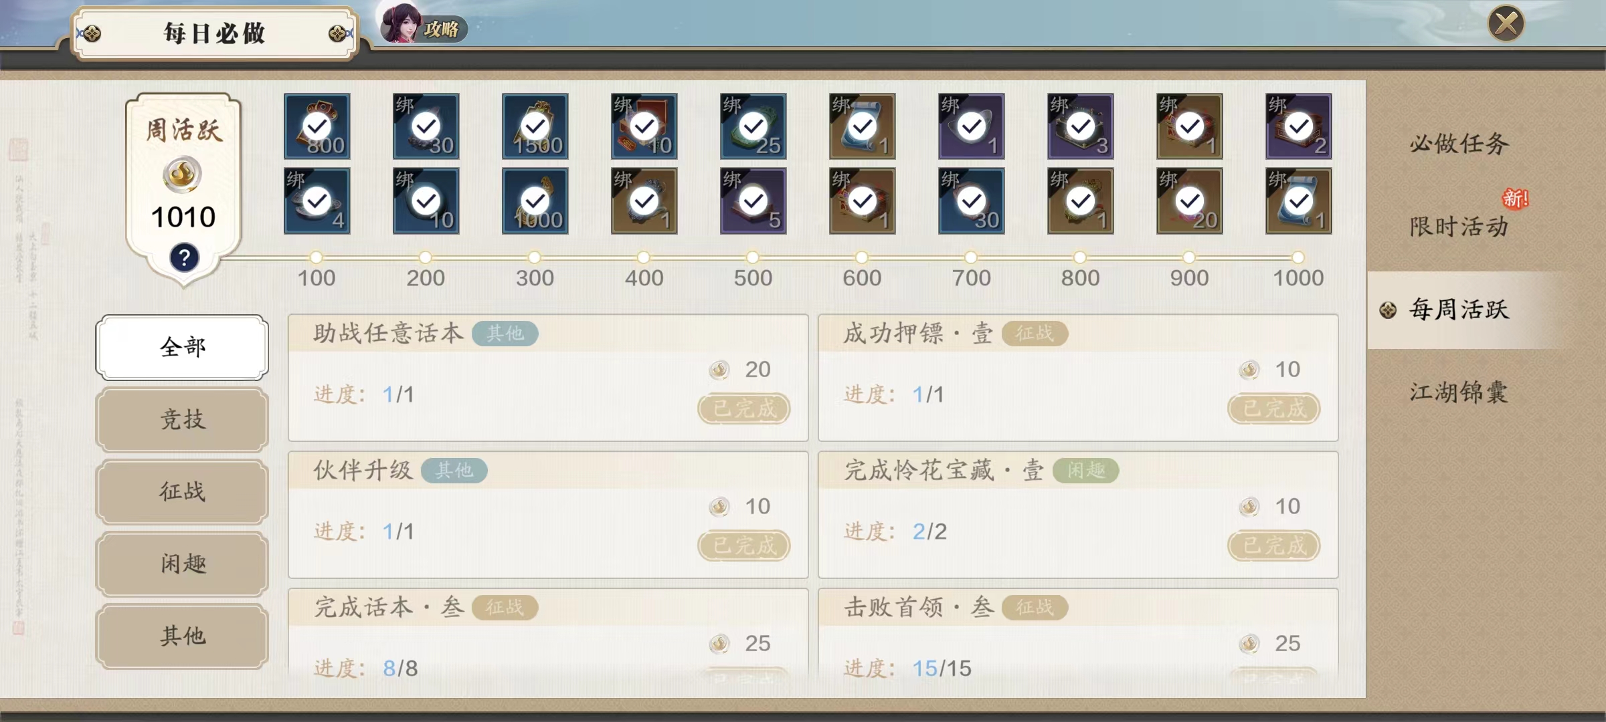Filter tasks by 竞技 category
This screenshot has height=722, width=1606.
pyautogui.click(x=182, y=420)
